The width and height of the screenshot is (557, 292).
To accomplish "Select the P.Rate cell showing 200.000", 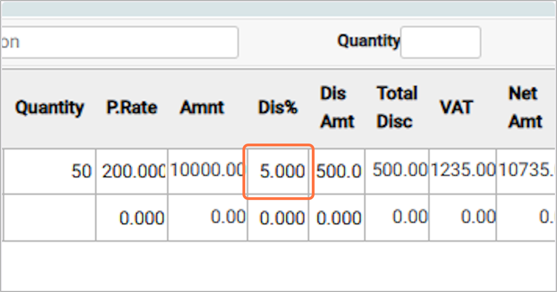I will 131,171.
